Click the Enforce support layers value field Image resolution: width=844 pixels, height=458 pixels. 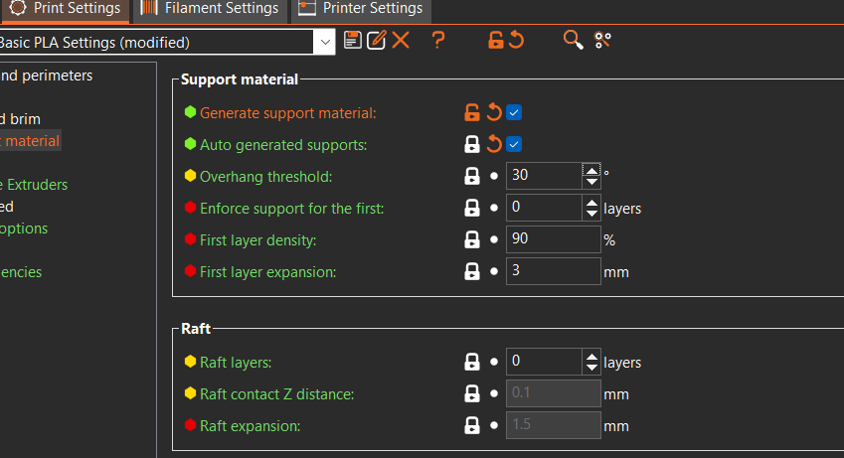(x=544, y=208)
